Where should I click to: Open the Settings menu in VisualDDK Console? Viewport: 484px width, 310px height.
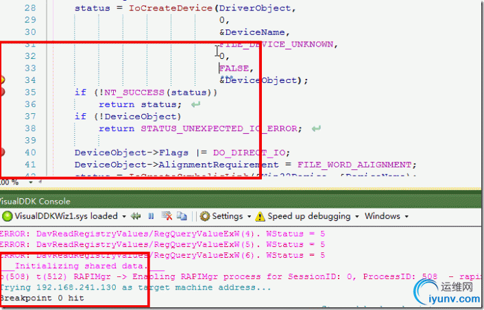[x=228, y=216]
